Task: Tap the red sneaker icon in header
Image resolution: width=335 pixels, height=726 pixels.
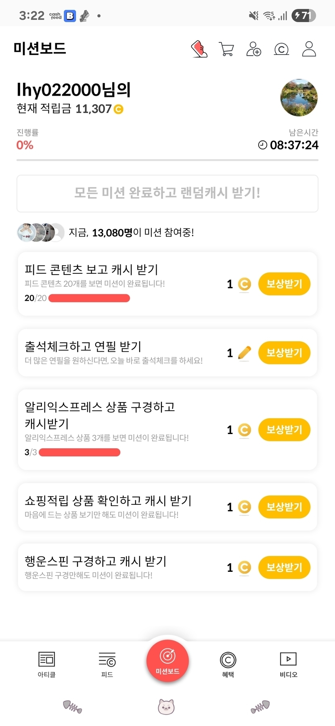Action: pyautogui.click(x=199, y=49)
